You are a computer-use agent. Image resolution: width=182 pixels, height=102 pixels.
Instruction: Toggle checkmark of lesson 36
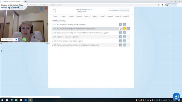(53, 37)
